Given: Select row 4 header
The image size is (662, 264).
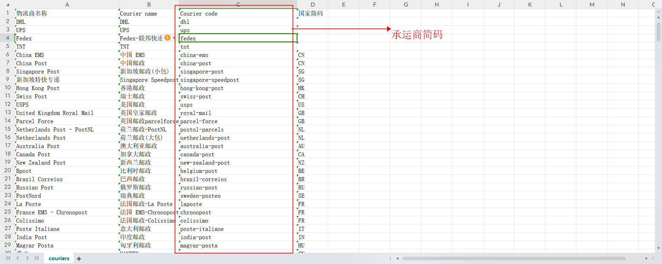Looking at the screenshot, I should [x=8, y=38].
